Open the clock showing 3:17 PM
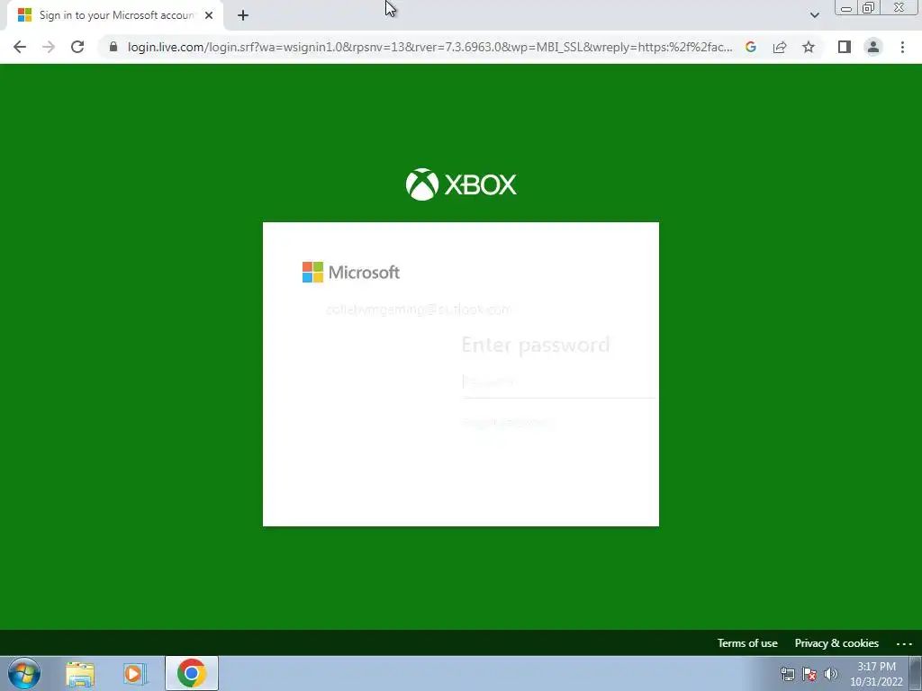Image resolution: width=922 pixels, height=691 pixels. click(876, 674)
